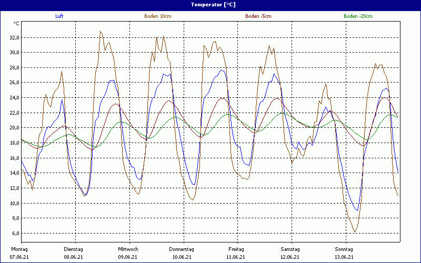Select the 'Boden -5cm' legend label
This screenshot has width=421, height=263.
(258, 16)
